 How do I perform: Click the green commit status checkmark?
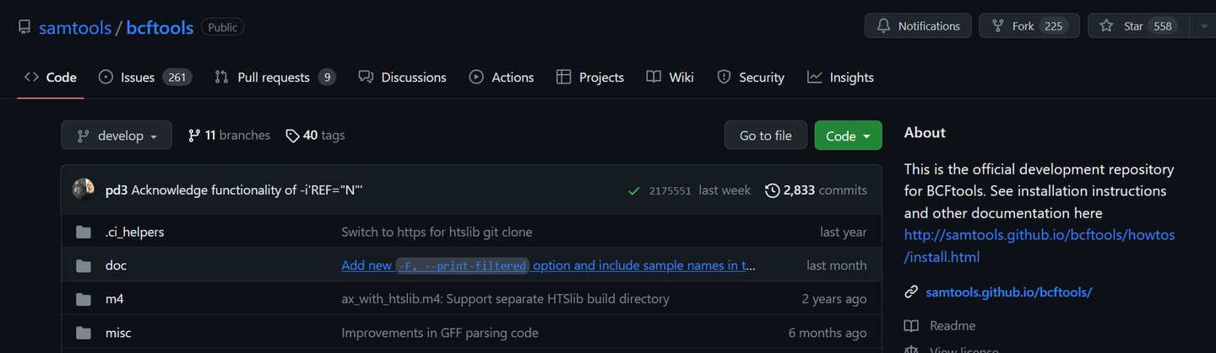[633, 191]
